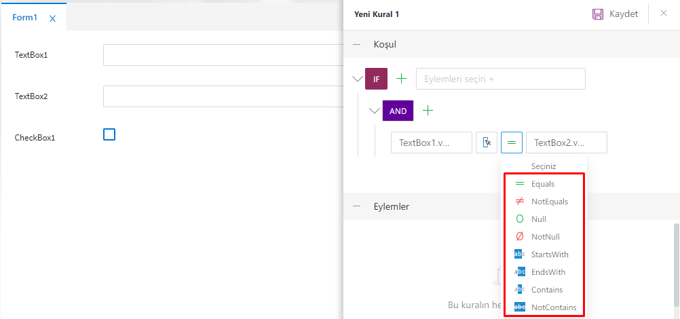
Task: Close the Yeni Kural 1 panel
Action: (x=664, y=14)
